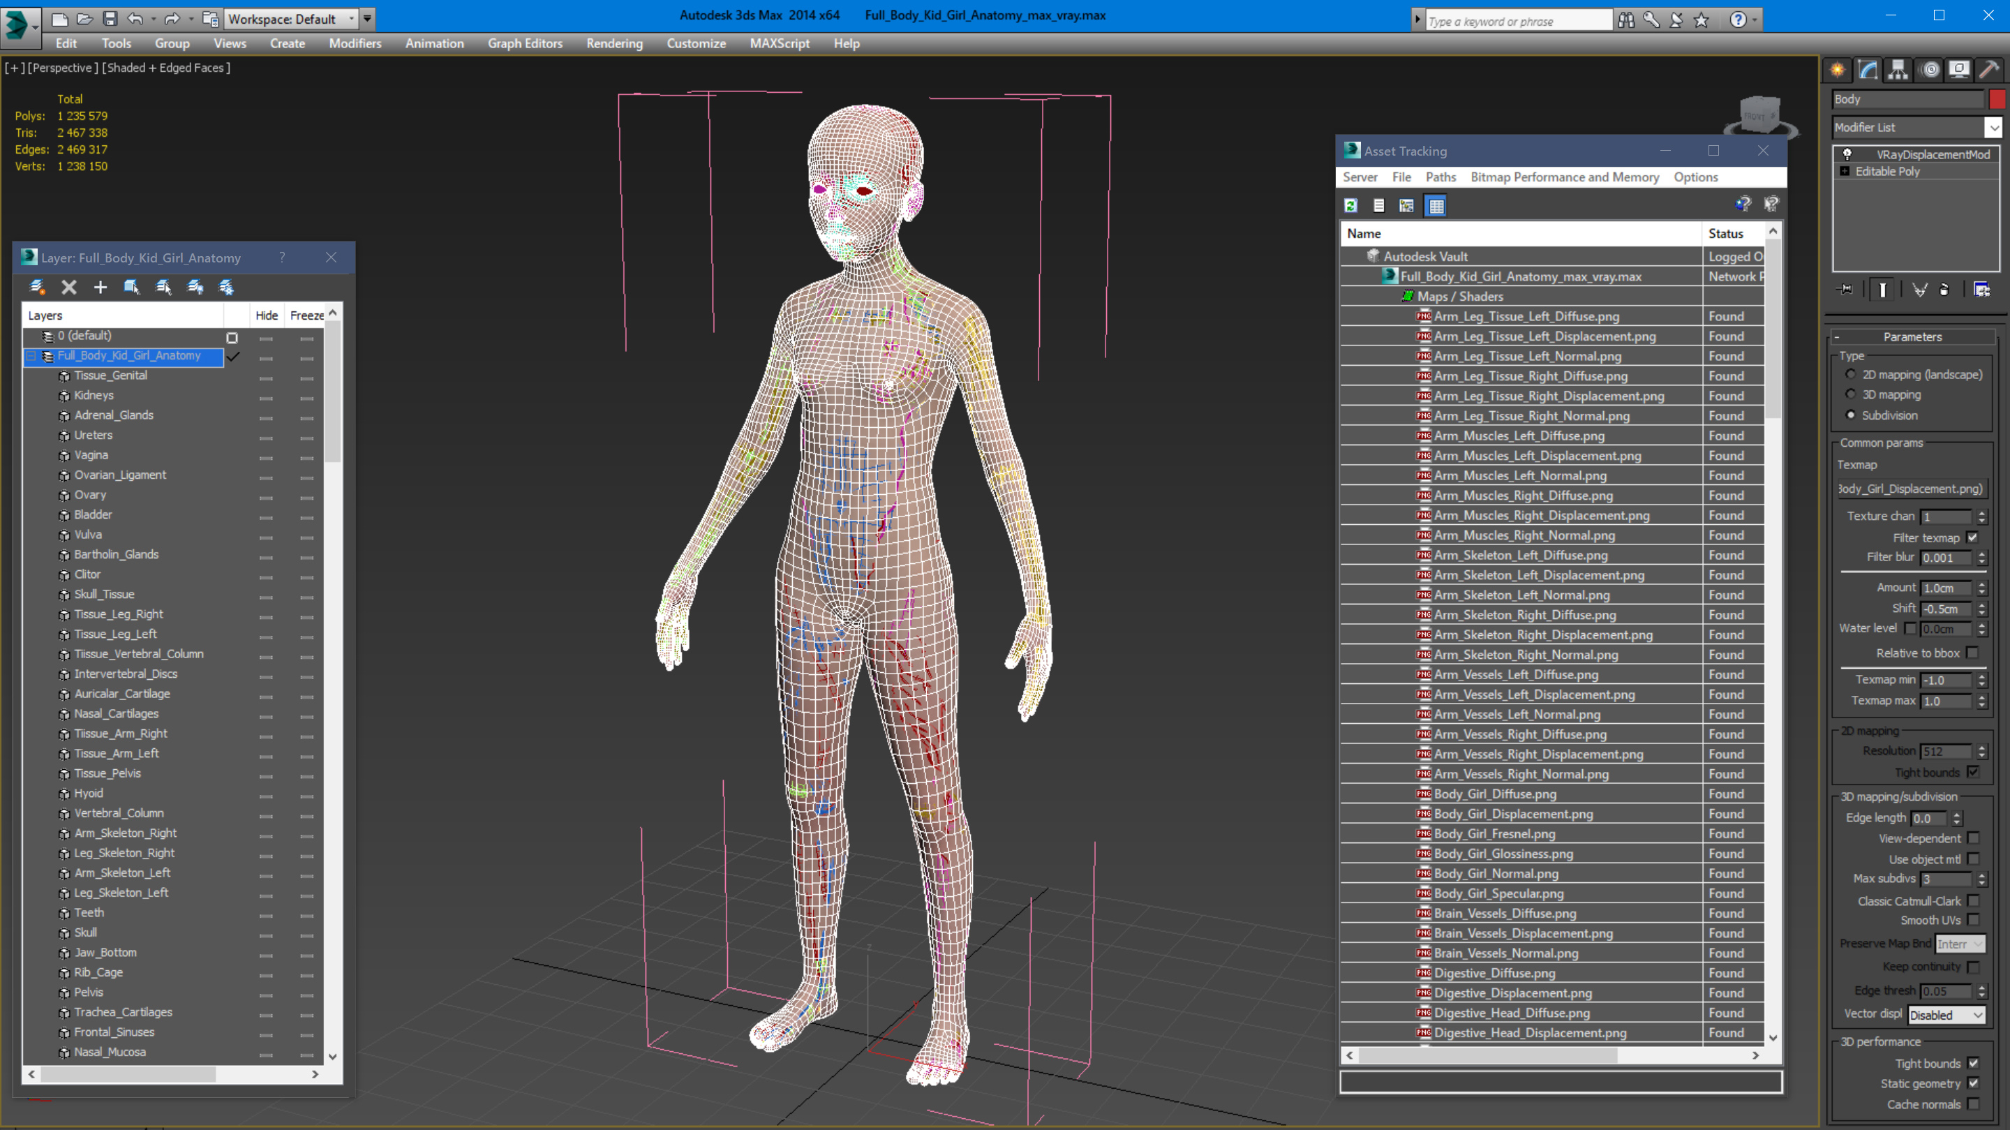The image size is (2010, 1130).
Task: Click the quick access toolbar customize arrow
Action: [x=368, y=19]
